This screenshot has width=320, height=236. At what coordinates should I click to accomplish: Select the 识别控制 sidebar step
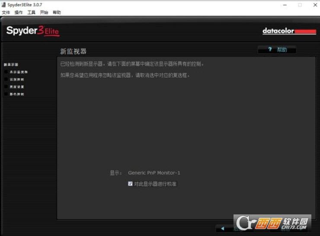(x=17, y=79)
